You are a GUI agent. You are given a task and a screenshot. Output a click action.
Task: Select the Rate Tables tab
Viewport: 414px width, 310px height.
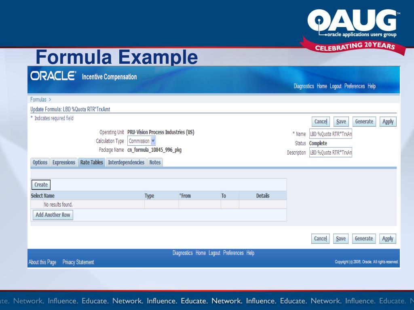[92, 162]
